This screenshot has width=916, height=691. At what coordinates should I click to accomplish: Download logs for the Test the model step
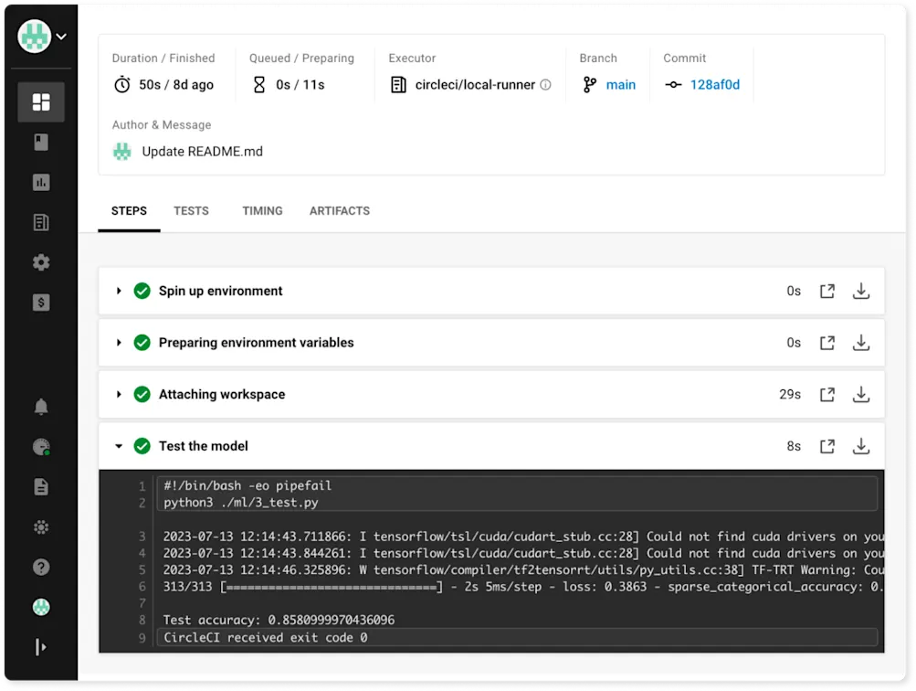click(x=860, y=446)
